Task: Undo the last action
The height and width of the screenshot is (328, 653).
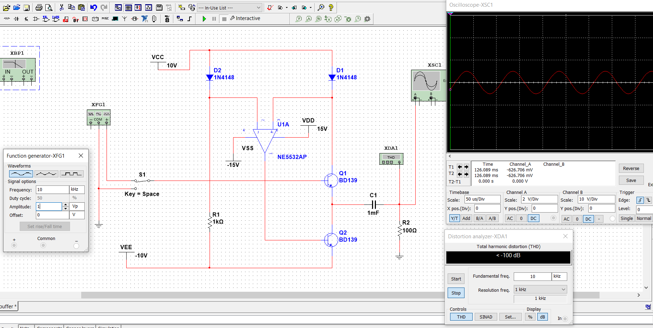Action: click(x=94, y=7)
